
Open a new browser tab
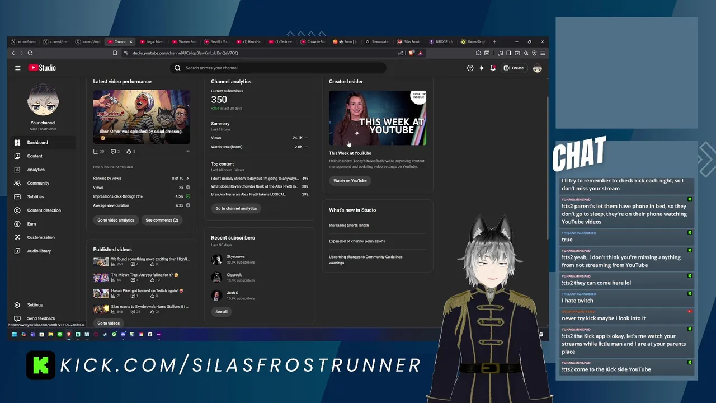pos(494,41)
